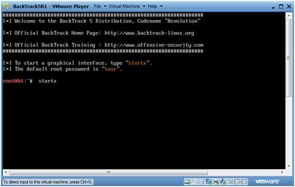Click the floppy drive device icon

point(202,182)
